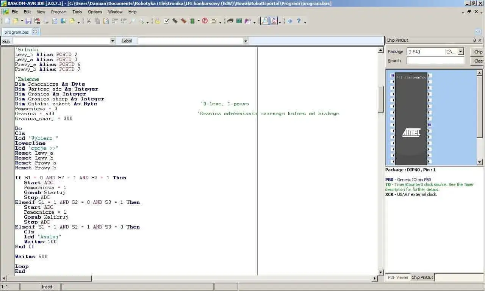The width and height of the screenshot is (485, 291).
Task: Click the New file toolbar icon
Action: 7,21
